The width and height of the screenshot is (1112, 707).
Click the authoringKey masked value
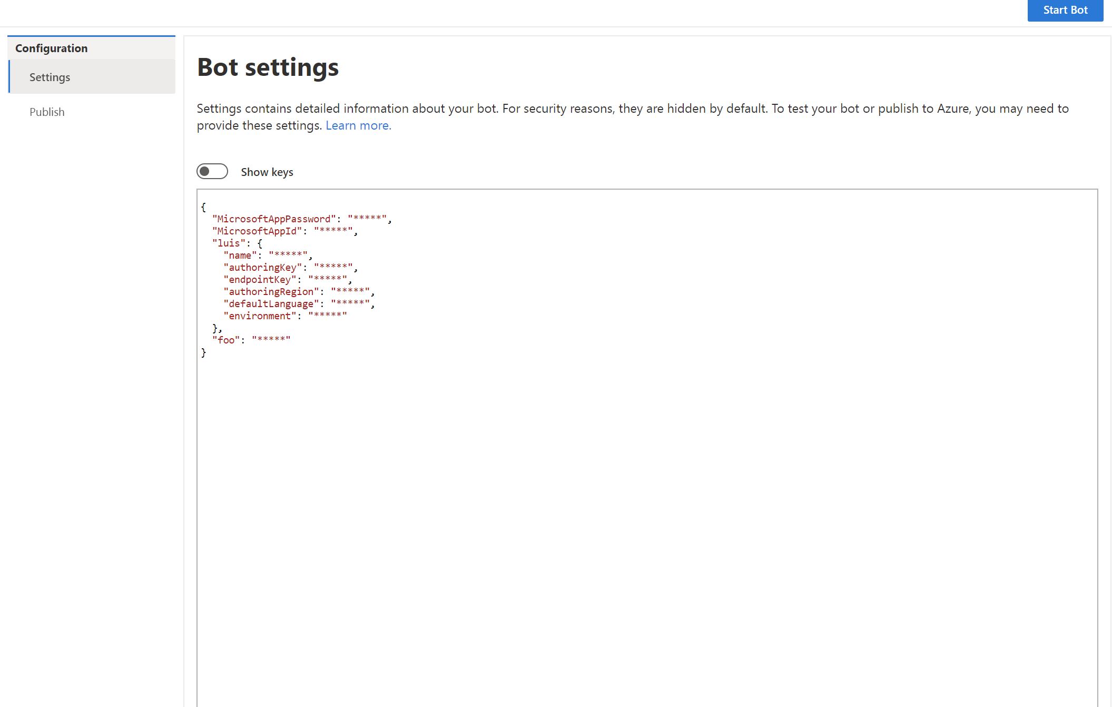(333, 268)
